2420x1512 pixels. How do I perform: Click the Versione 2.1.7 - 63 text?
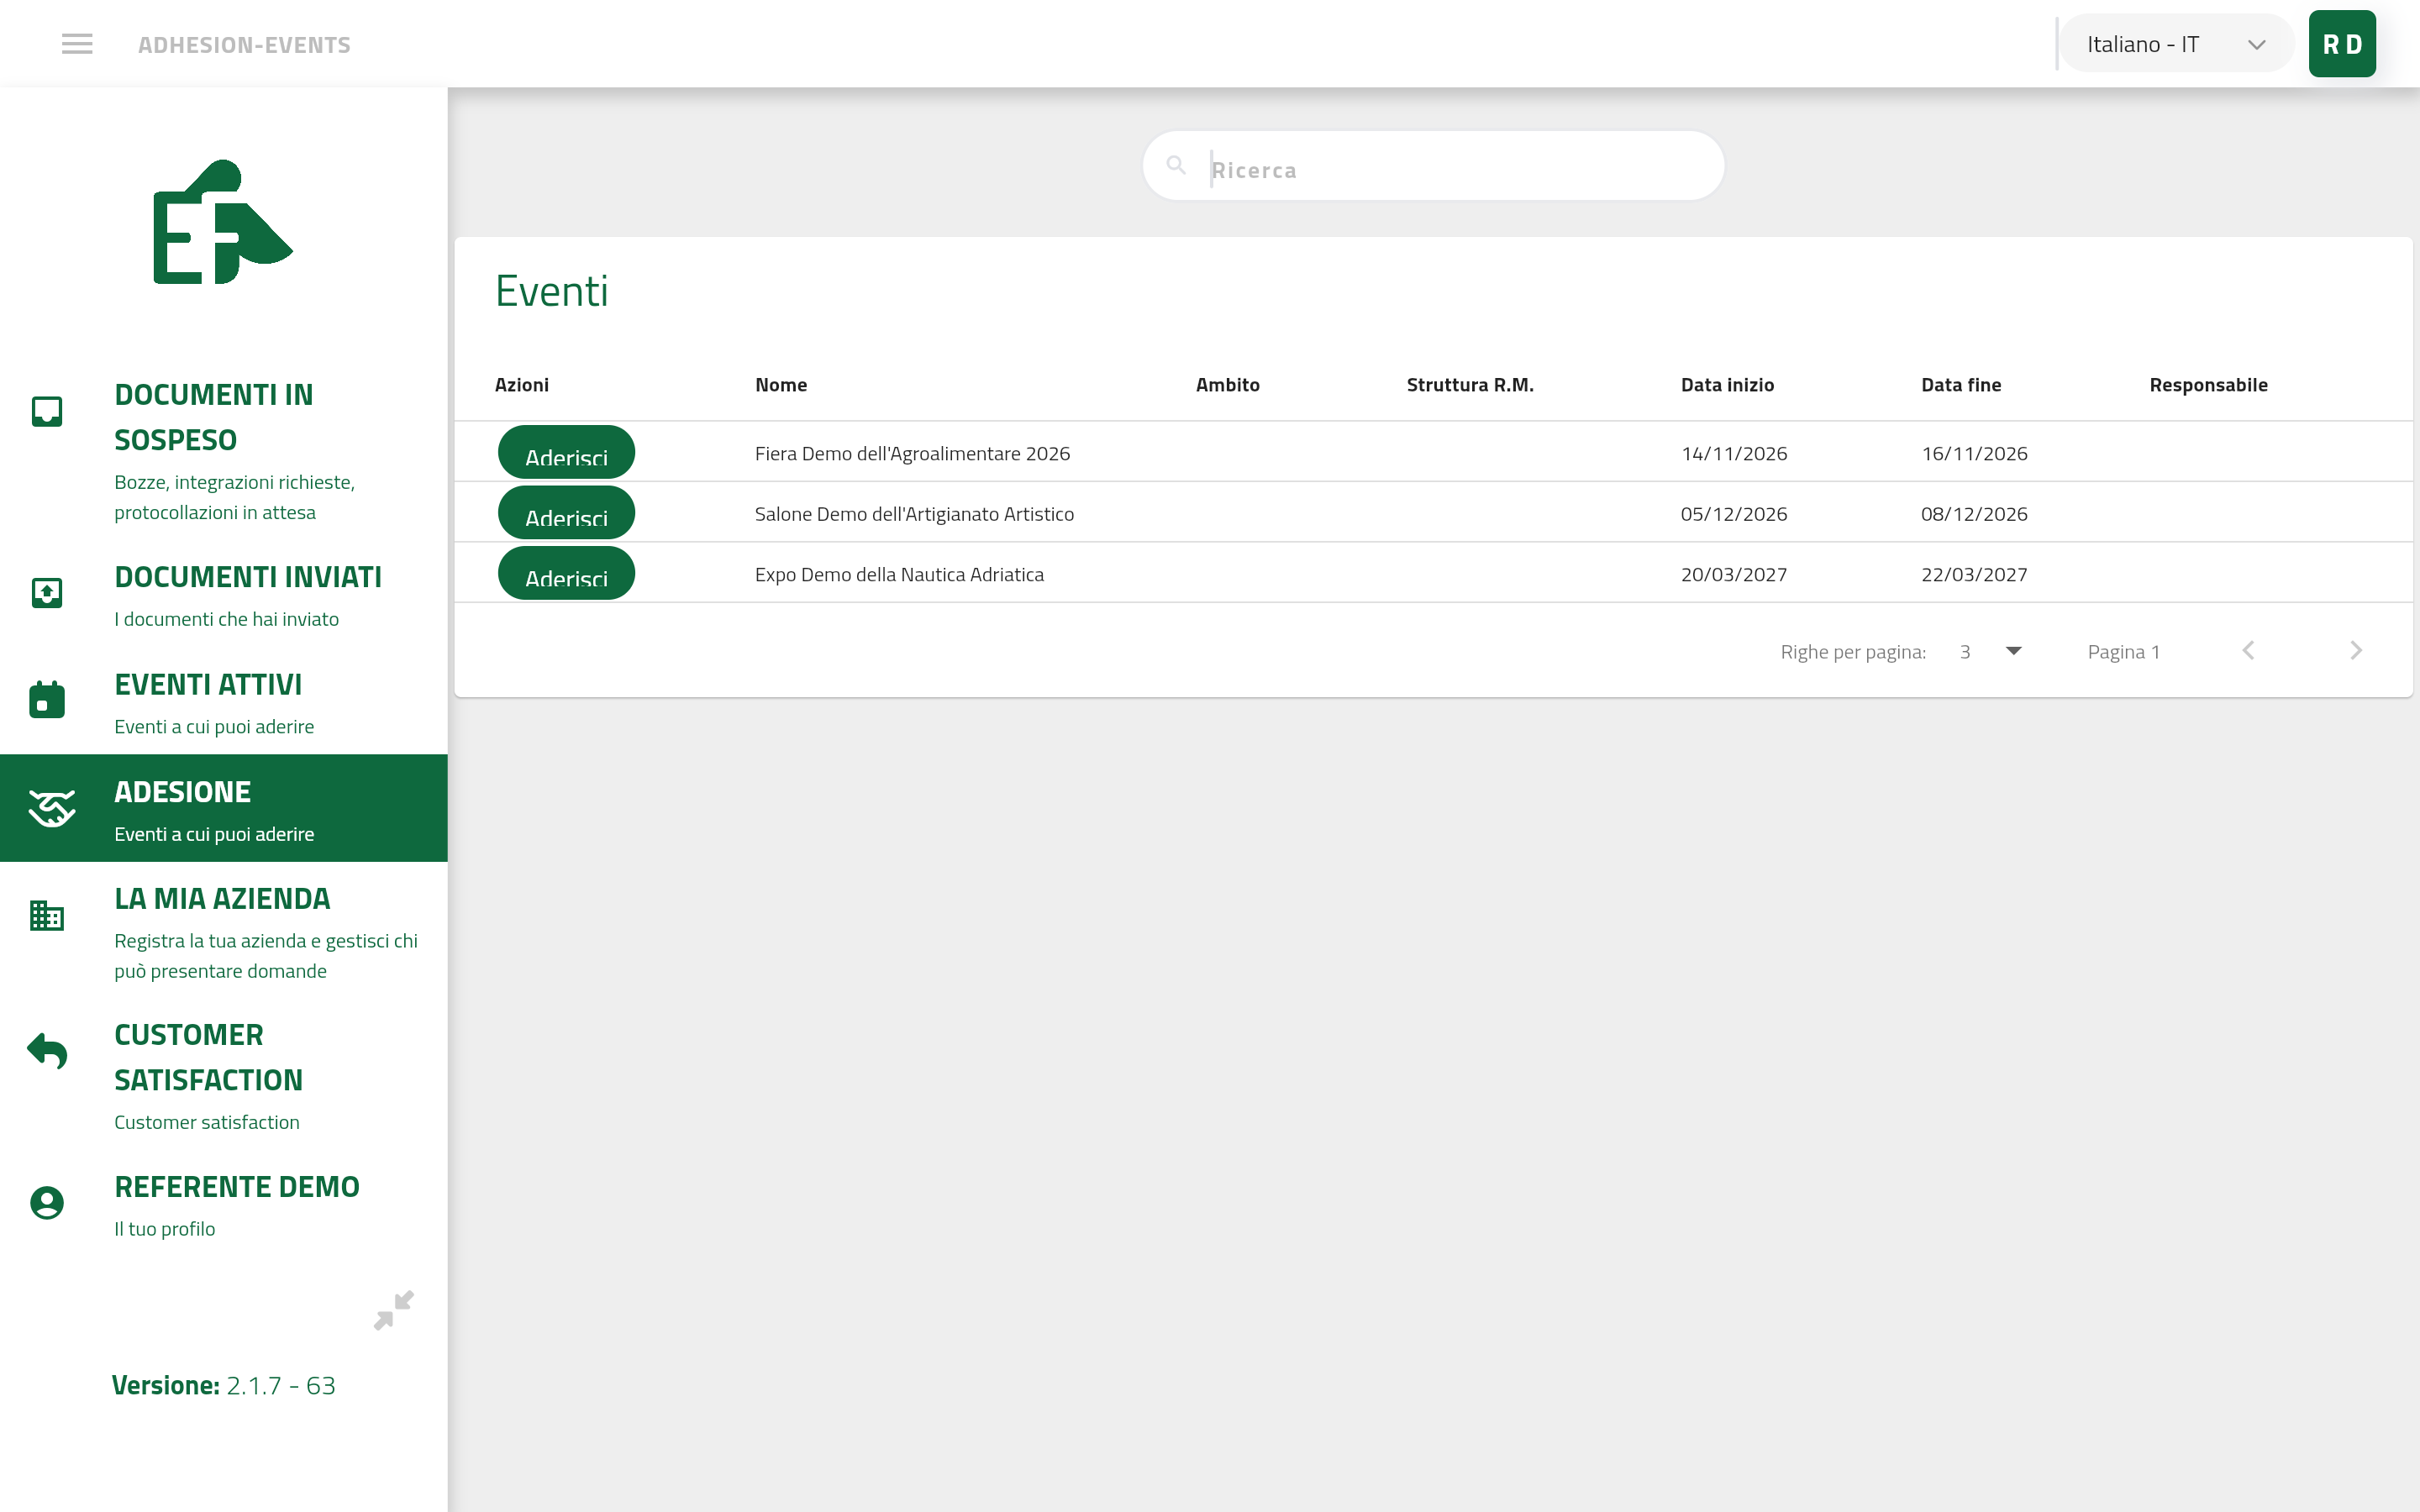tap(223, 1385)
